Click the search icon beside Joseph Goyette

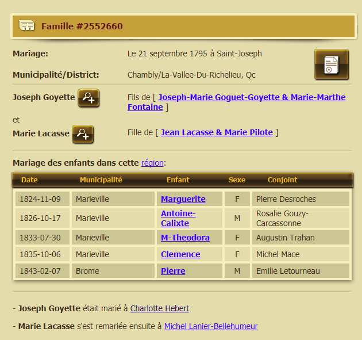[89, 98]
